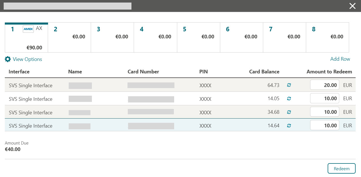Switch to payment tab 7

(x=284, y=37)
